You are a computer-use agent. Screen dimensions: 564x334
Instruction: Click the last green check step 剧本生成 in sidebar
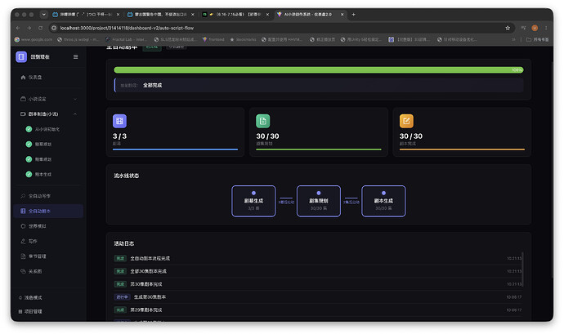coord(29,175)
